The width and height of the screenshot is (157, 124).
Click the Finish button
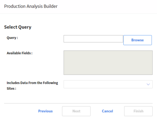[138, 111]
